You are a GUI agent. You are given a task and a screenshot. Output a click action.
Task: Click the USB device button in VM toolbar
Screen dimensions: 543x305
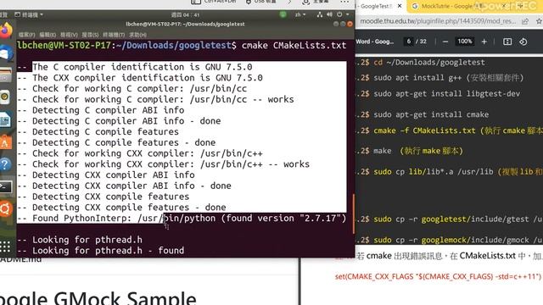point(261,2)
